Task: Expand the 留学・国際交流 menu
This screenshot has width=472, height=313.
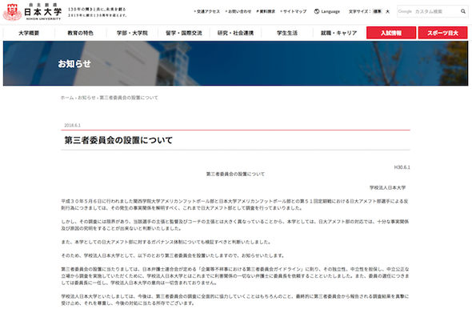Action: (x=184, y=33)
